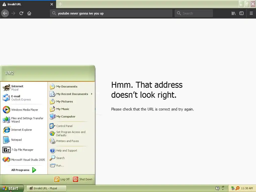The width and height of the screenshot is (256, 192).
Task: Go back using the browser back arrow
Action: (5, 13)
